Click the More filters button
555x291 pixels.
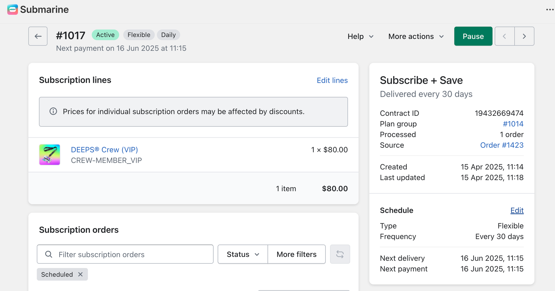296,254
